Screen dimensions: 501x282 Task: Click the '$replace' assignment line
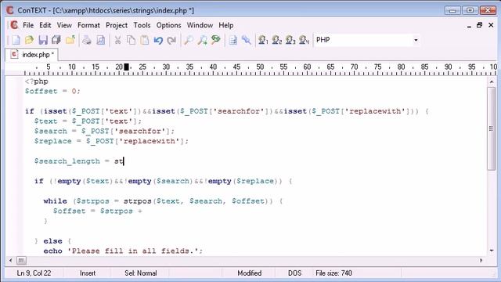(x=111, y=141)
